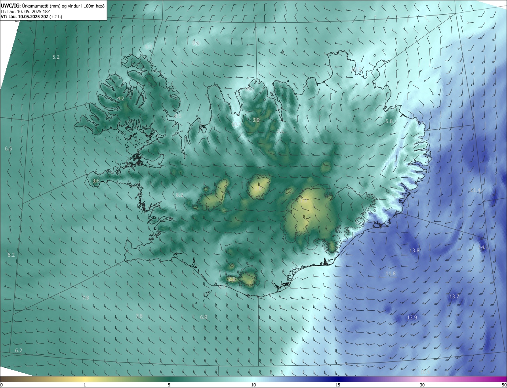Image resolution: width=507 pixels, height=388 pixels.
Task: Click the 3.9 value label
Action: (x=256, y=120)
